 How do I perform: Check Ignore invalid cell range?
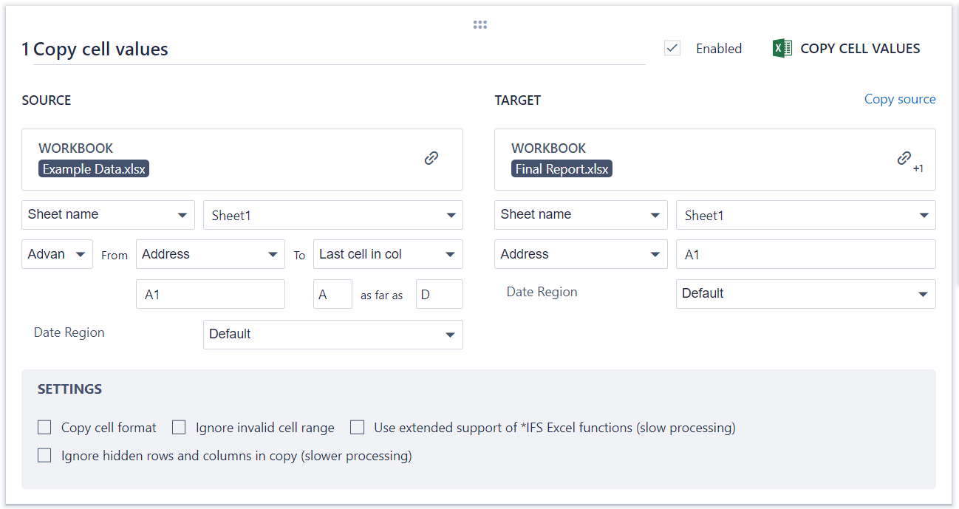coord(179,428)
